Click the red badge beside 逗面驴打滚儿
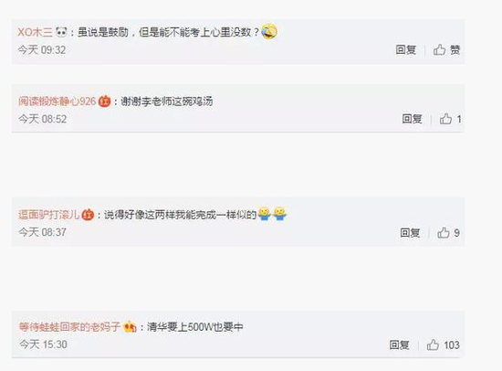 pyautogui.click(x=88, y=214)
